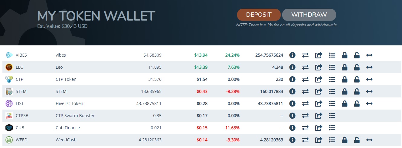Click the DEPOSIT button
402x148 pixels.
point(259,15)
